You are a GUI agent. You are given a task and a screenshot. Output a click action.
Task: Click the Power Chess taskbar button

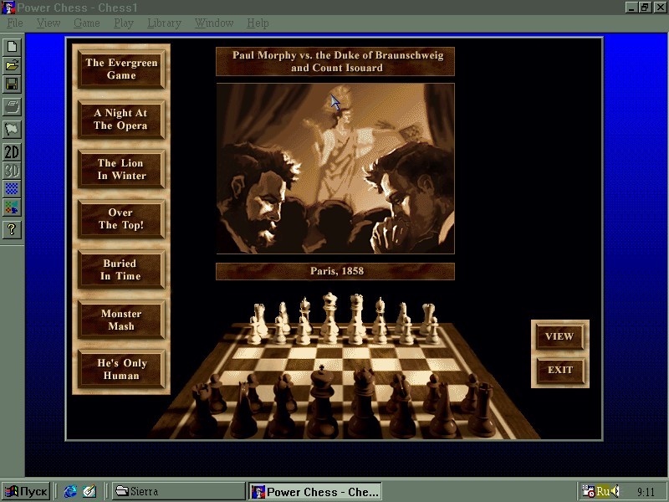coord(315,491)
